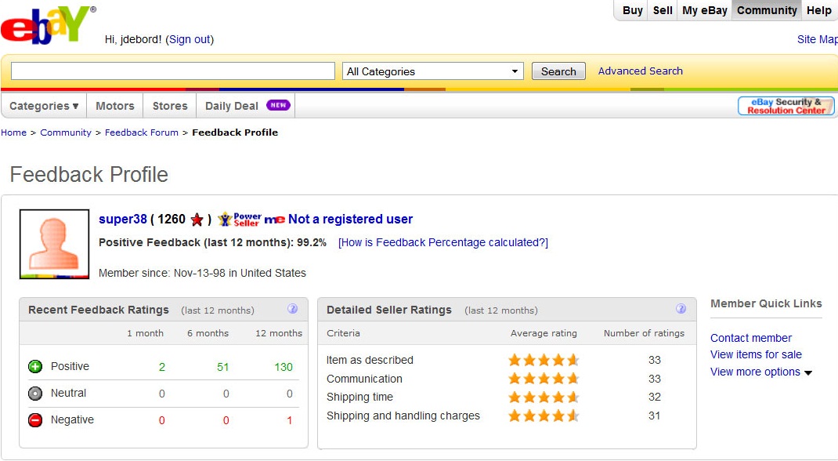
Task: Open the Site Map link
Action: pyautogui.click(x=817, y=39)
